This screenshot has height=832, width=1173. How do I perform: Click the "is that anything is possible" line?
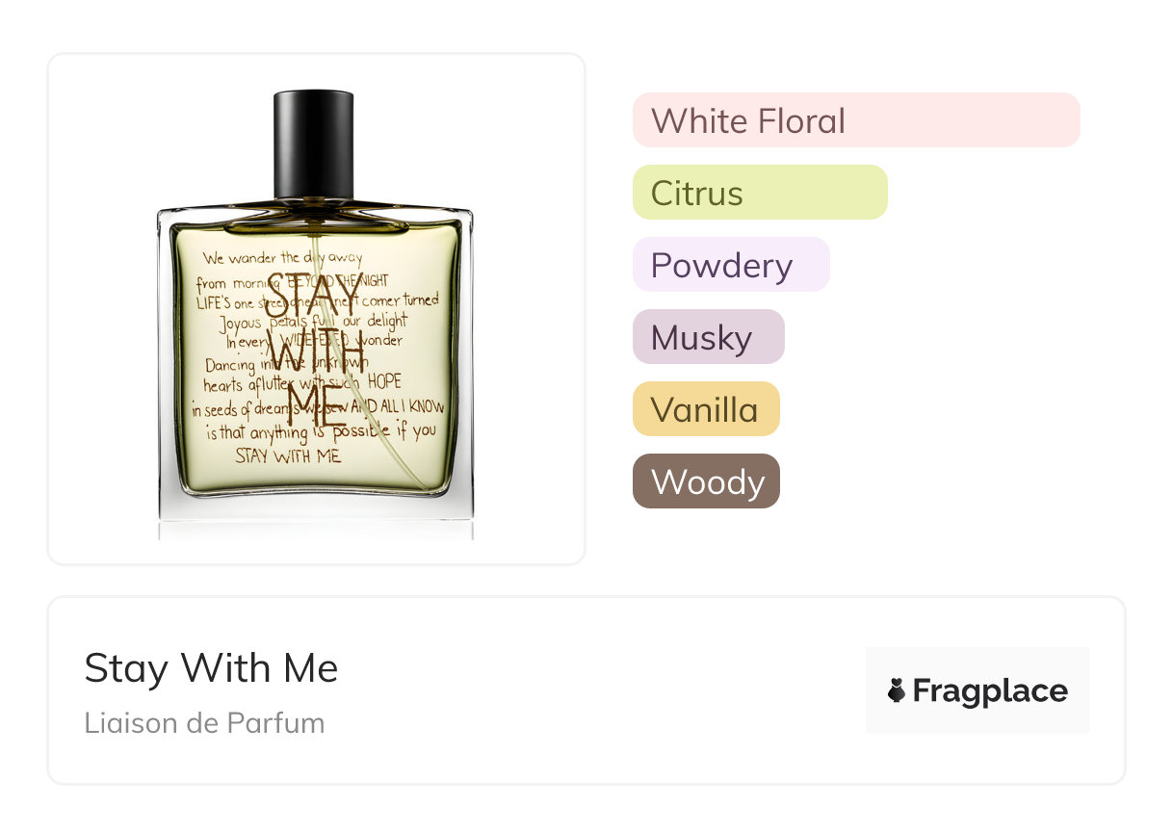click(322, 432)
